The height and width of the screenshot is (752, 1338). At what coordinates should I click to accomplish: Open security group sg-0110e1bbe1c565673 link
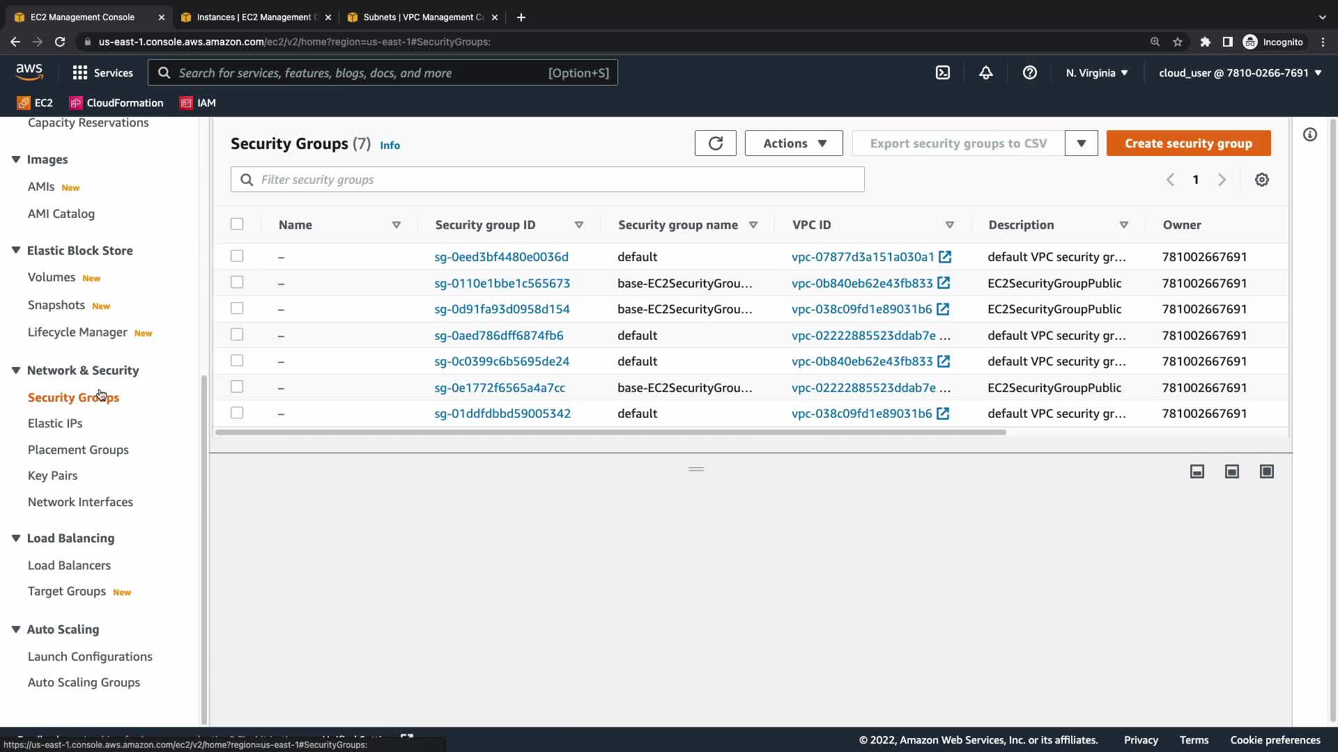pos(502,283)
